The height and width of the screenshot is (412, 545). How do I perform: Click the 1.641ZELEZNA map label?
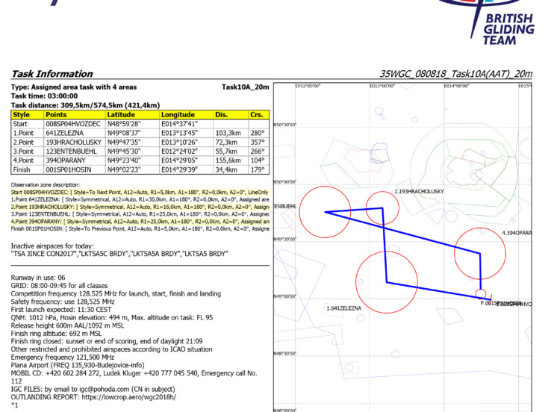click(x=344, y=308)
